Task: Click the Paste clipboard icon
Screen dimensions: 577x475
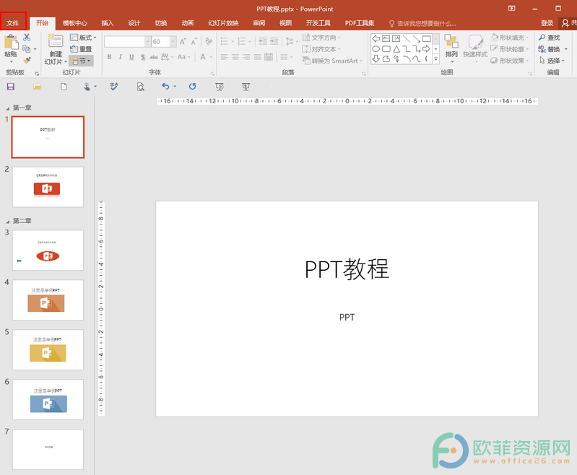Action: coord(11,43)
